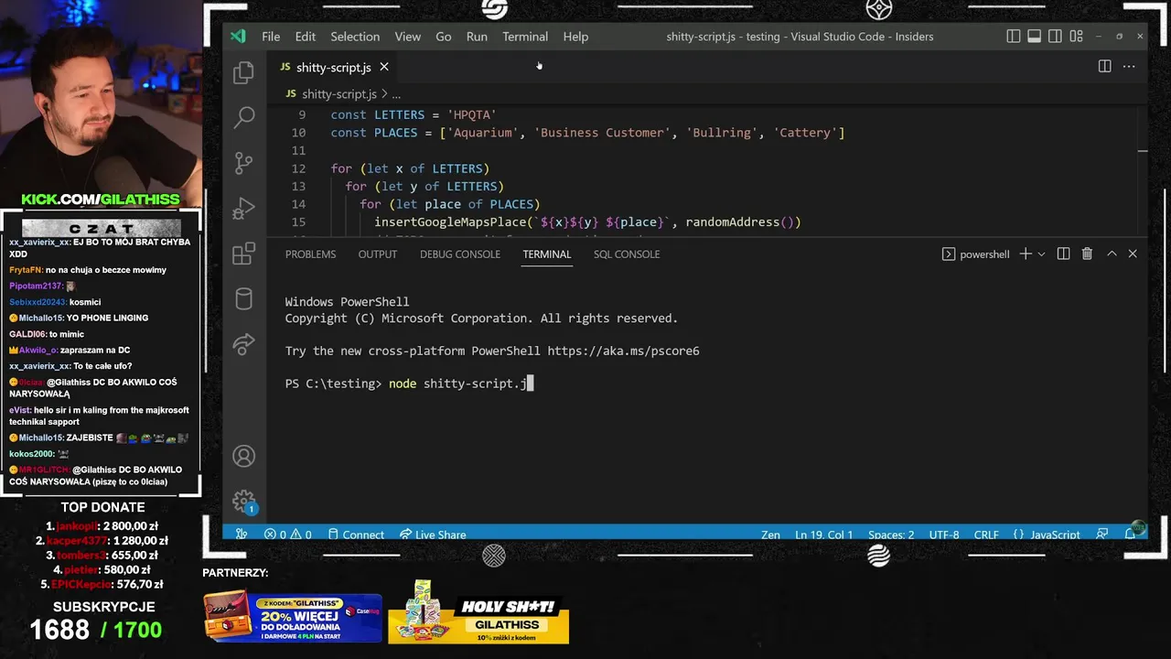Switch to the DEBUG CONSOLE panel tab

point(460,254)
